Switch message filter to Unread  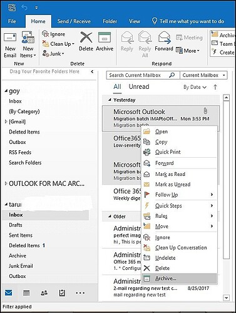pyautogui.click(x=139, y=86)
